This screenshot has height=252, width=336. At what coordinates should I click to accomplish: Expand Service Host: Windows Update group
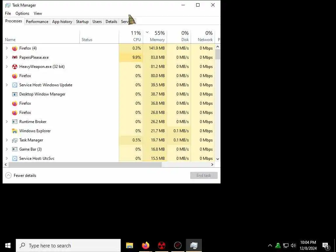pos(7,85)
